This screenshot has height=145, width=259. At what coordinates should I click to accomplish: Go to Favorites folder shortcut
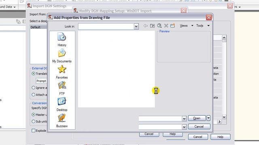[x=62, y=72]
